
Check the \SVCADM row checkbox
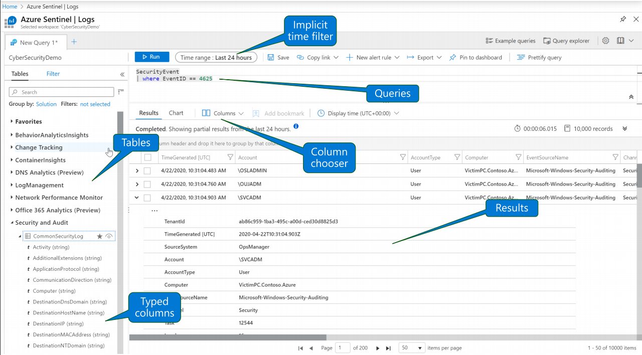pyautogui.click(x=147, y=198)
